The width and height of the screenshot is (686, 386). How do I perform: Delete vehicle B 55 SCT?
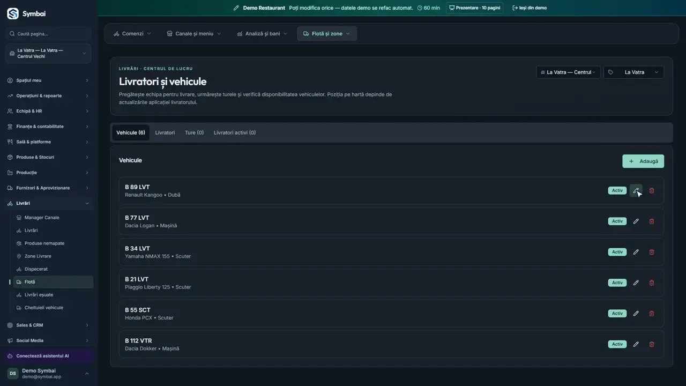click(x=652, y=313)
